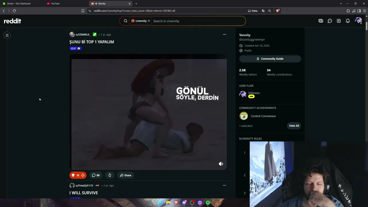Viewport: 368px width, 207px height.
Task: Open File Explorer from the taskbar
Action: click(168, 203)
